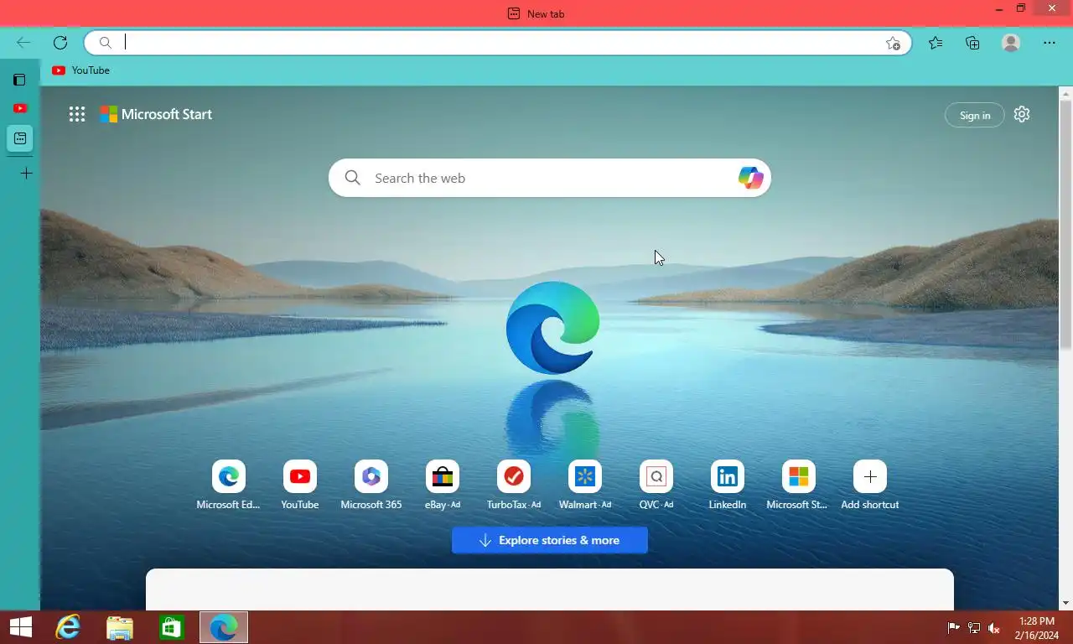Launch Copilot from the search box
The width and height of the screenshot is (1073, 644).
pos(750,178)
